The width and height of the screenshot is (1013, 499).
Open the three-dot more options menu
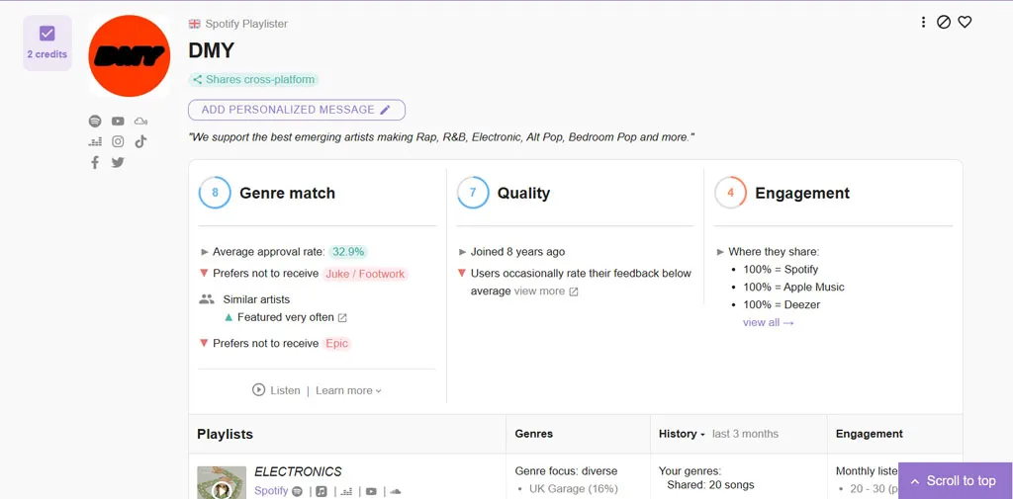923,22
